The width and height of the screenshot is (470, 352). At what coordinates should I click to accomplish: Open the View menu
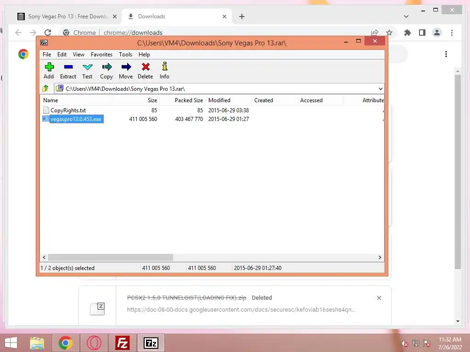pos(78,55)
